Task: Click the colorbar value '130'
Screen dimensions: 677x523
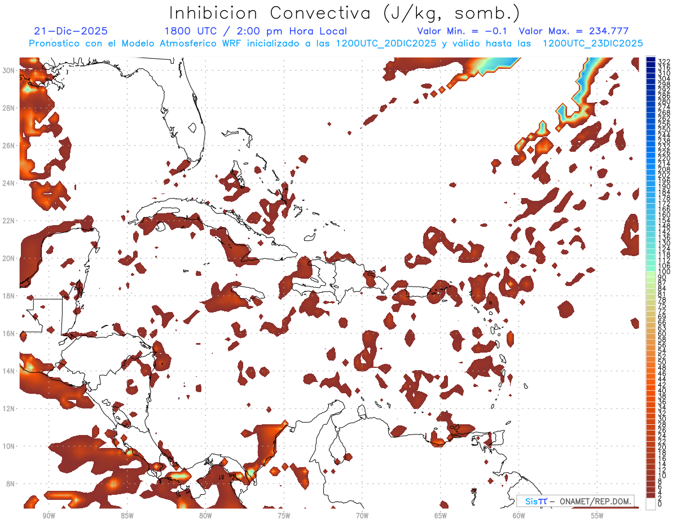Action: tap(664, 243)
